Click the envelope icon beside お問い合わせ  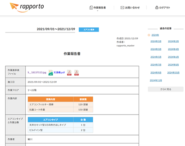pyautogui.click(x=122, y=8)
